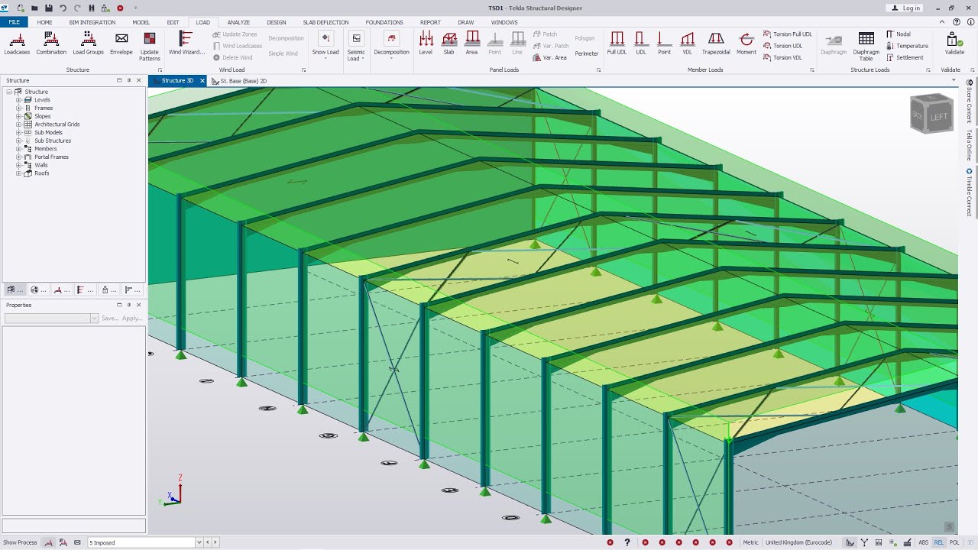The height and width of the screenshot is (550, 978).
Task: Select the VDL member load
Action: [688, 44]
